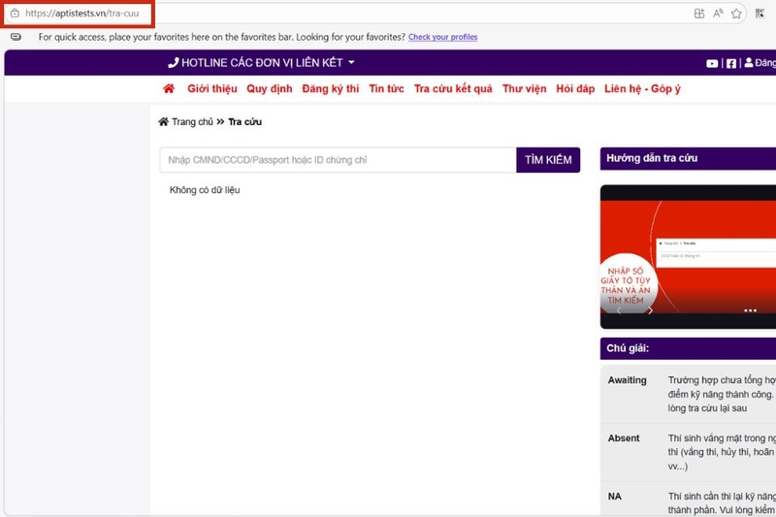Open the Facebook icon in header

point(731,63)
